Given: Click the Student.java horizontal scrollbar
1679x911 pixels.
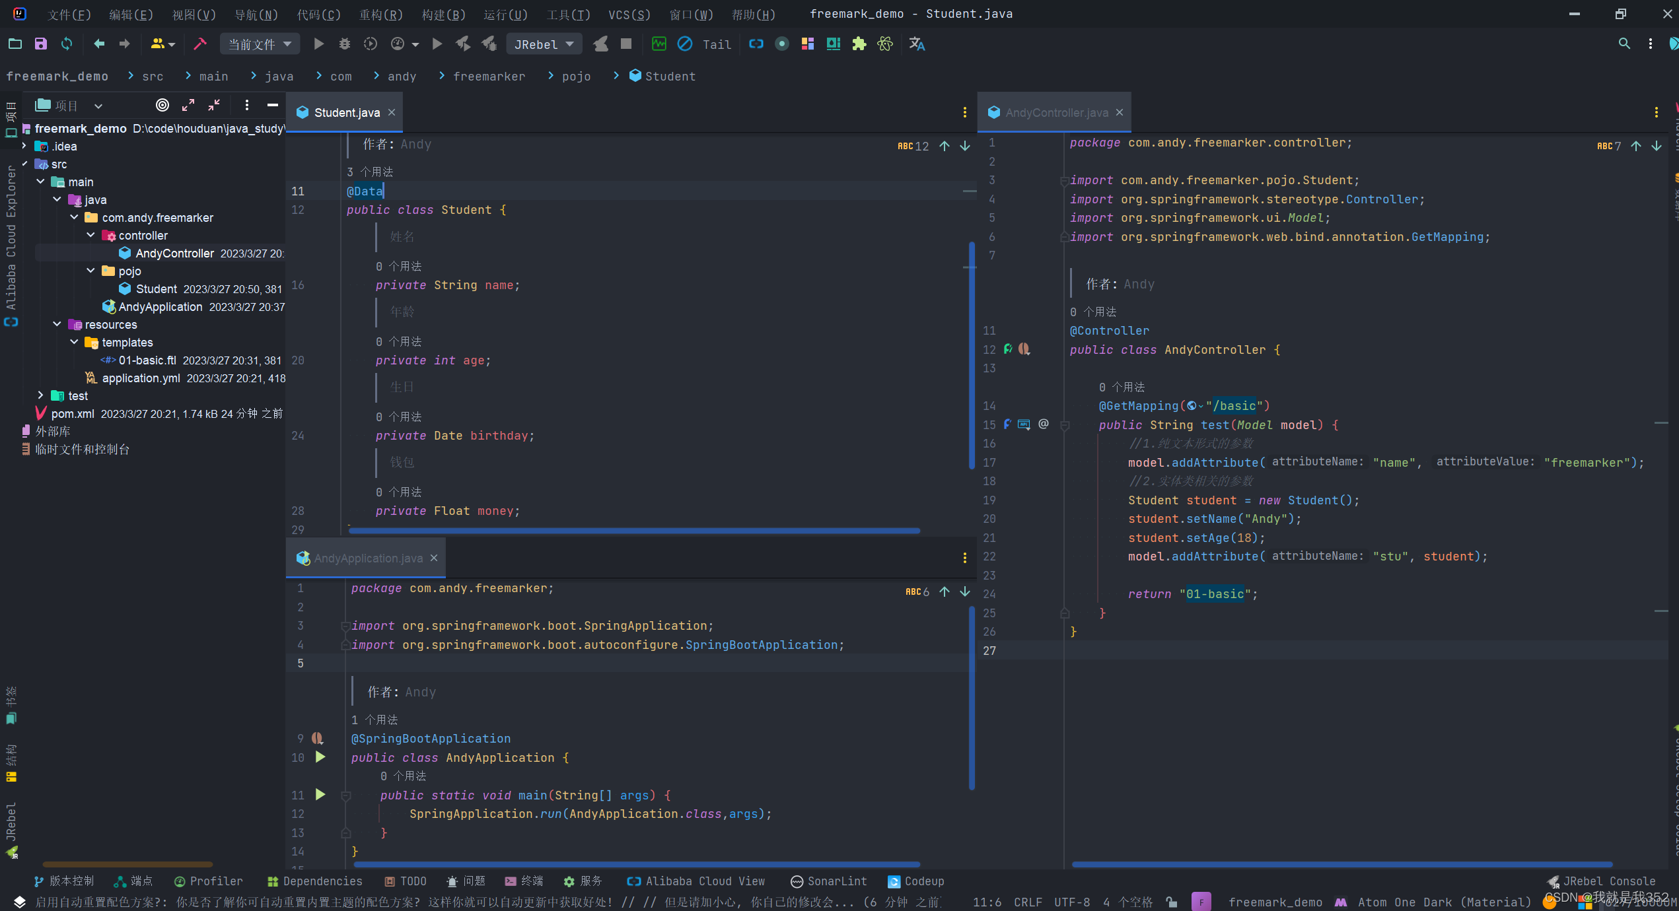Looking at the screenshot, I should coord(634,531).
